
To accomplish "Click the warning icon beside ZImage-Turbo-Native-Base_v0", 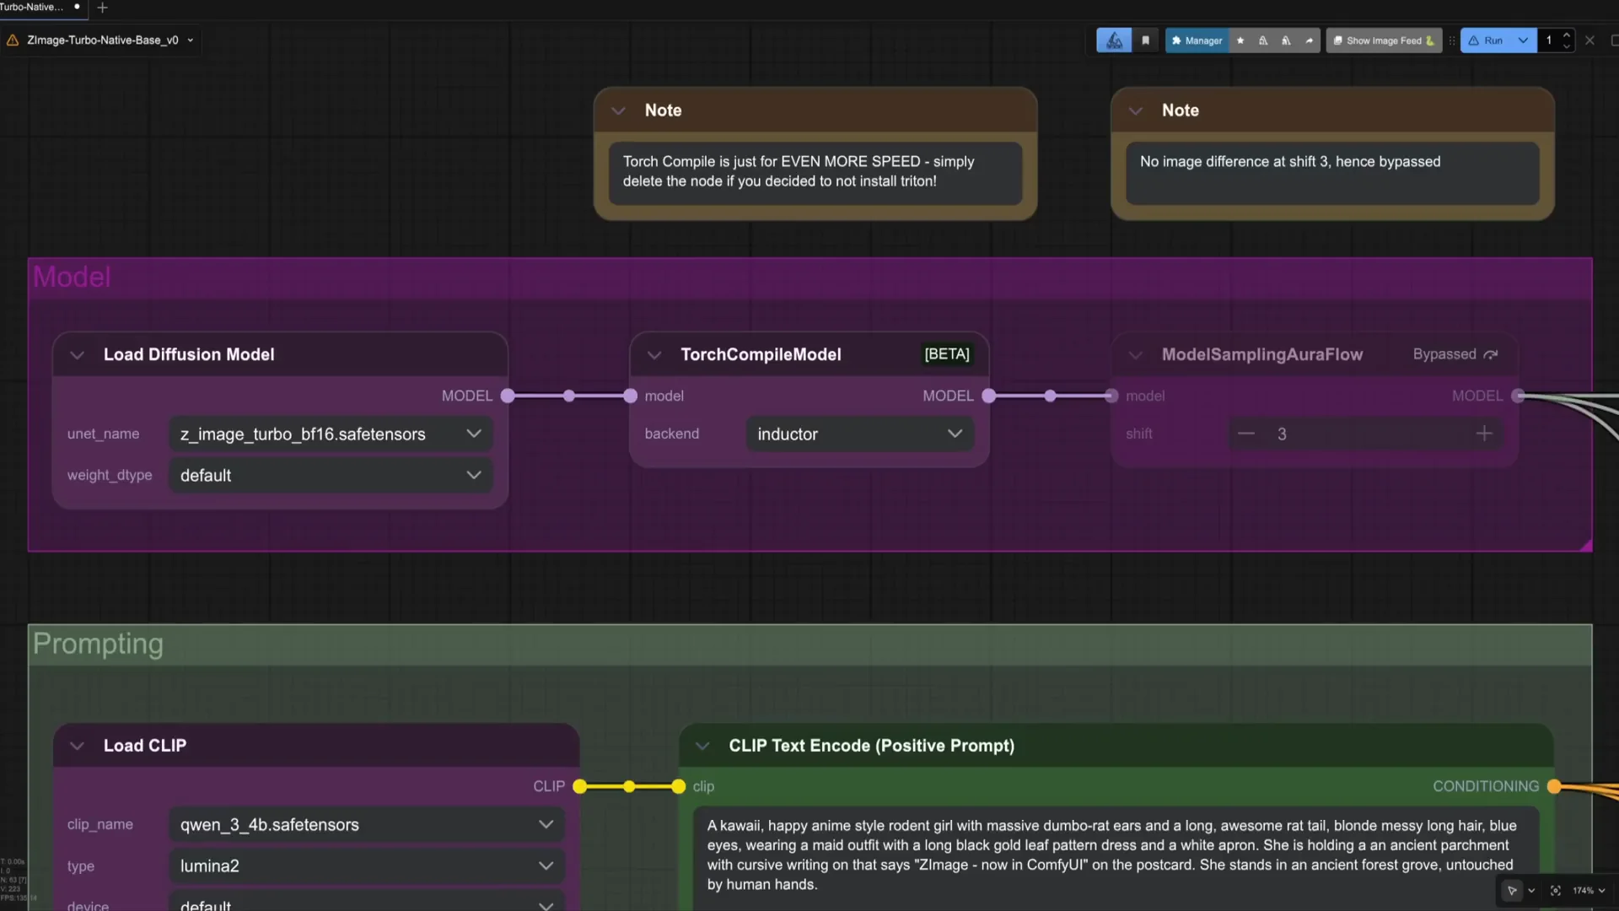I will (x=12, y=39).
